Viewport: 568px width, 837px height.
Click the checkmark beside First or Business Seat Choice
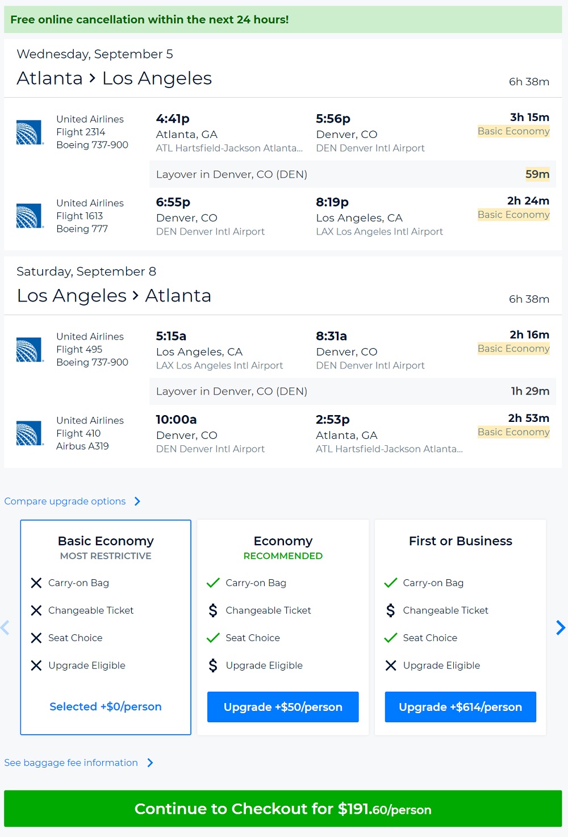pyautogui.click(x=390, y=638)
